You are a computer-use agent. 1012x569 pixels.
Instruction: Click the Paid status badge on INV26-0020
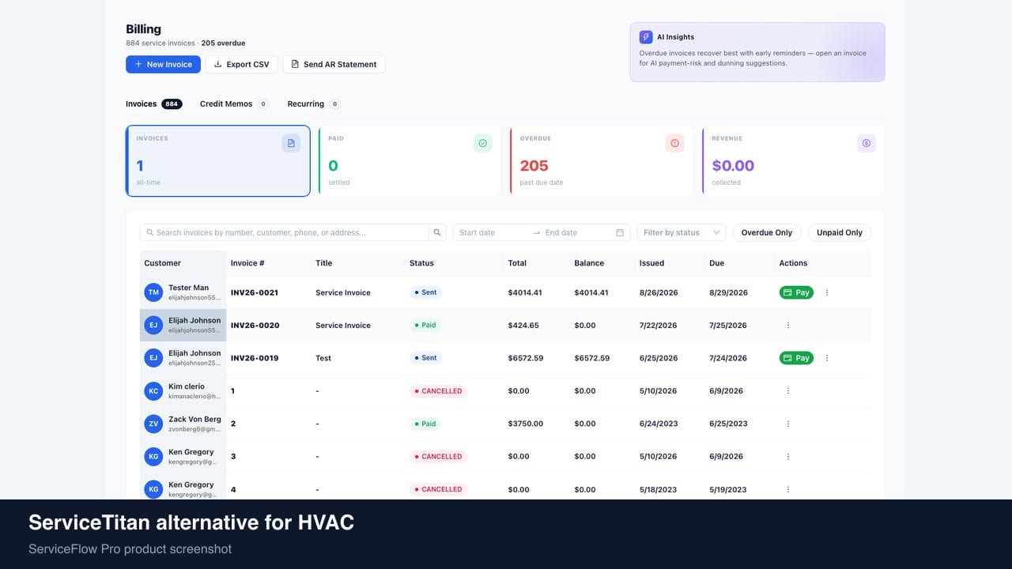pos(425,325)
